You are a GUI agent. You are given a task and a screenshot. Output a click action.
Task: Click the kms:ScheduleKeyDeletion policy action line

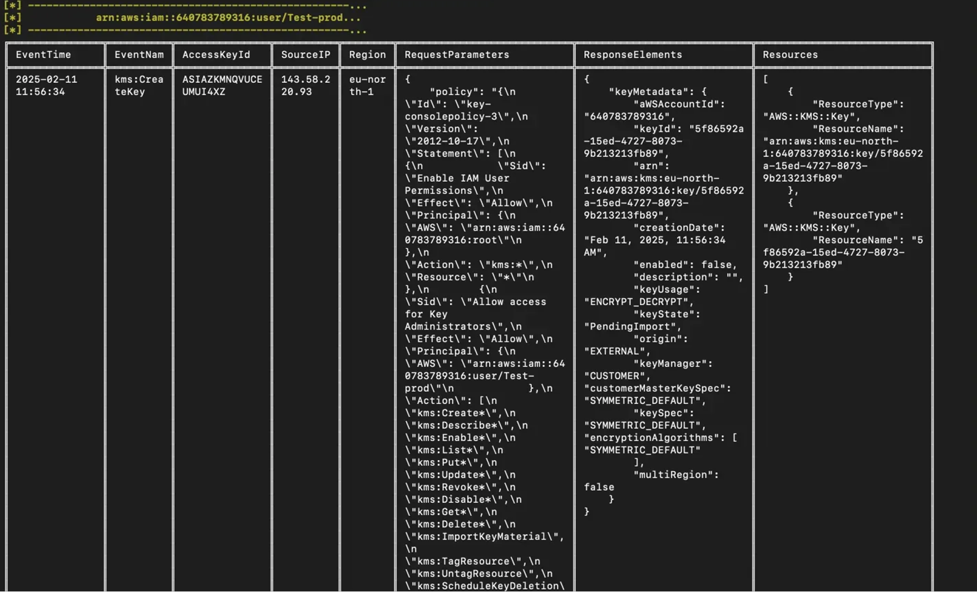tap(484, 586)
